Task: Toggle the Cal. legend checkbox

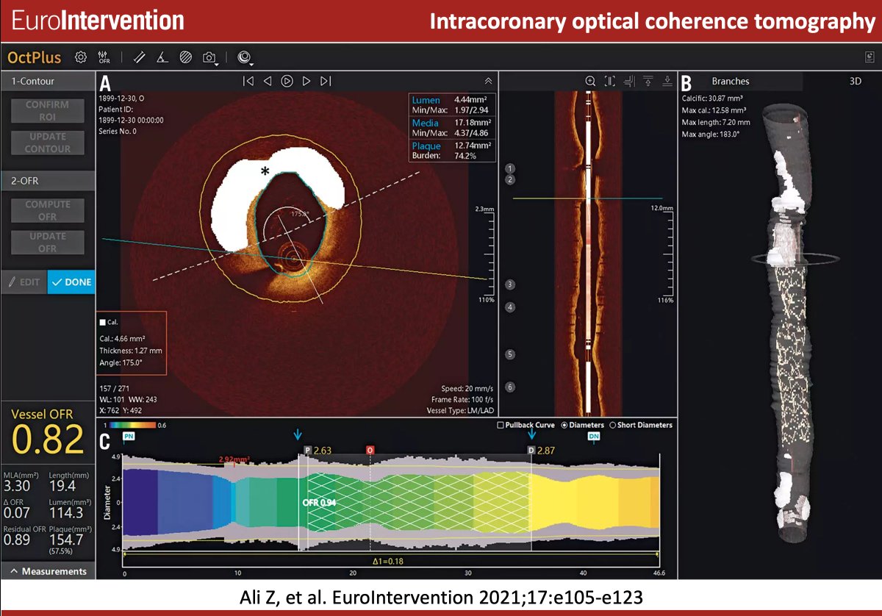Action: 102,321
